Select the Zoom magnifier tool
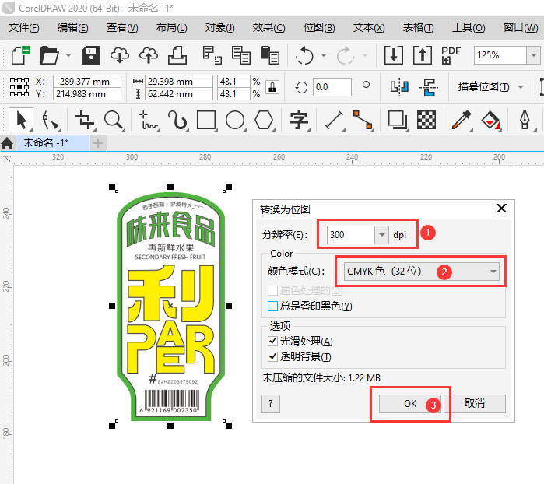 (114, 121)
